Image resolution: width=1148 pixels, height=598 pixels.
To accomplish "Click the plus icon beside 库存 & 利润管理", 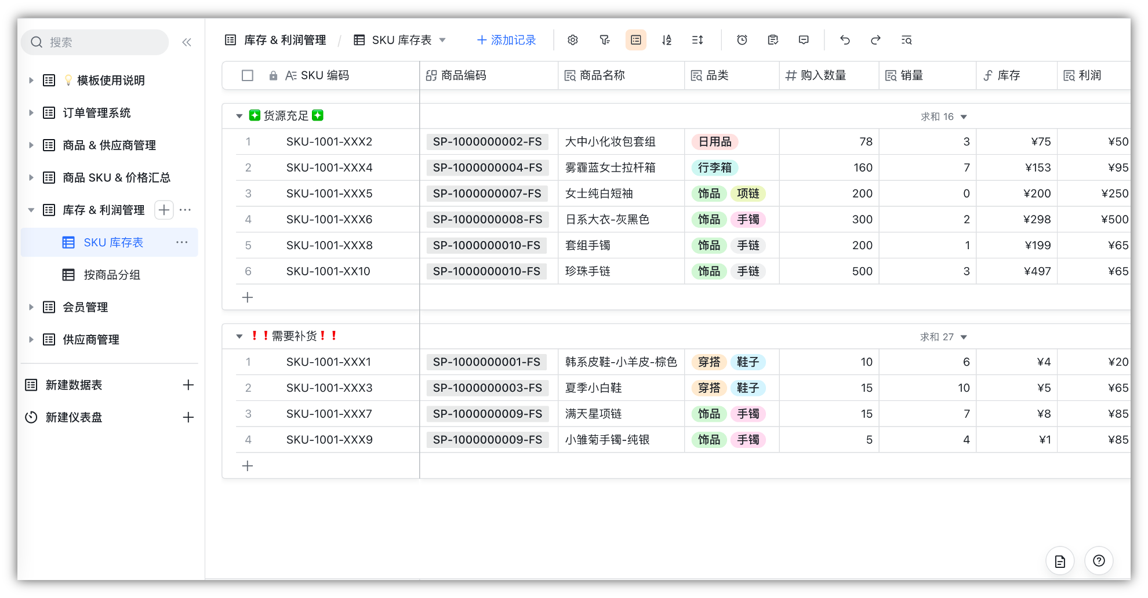I will (164, 210).
